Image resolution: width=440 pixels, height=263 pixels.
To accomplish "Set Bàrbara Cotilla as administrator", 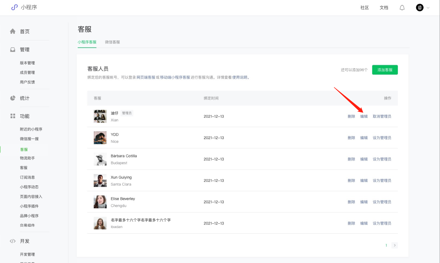I will pyautogui.click(x=382, y=159).
